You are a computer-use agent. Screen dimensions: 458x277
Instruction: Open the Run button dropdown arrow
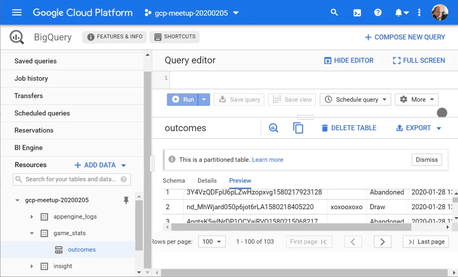pos(204,99)
